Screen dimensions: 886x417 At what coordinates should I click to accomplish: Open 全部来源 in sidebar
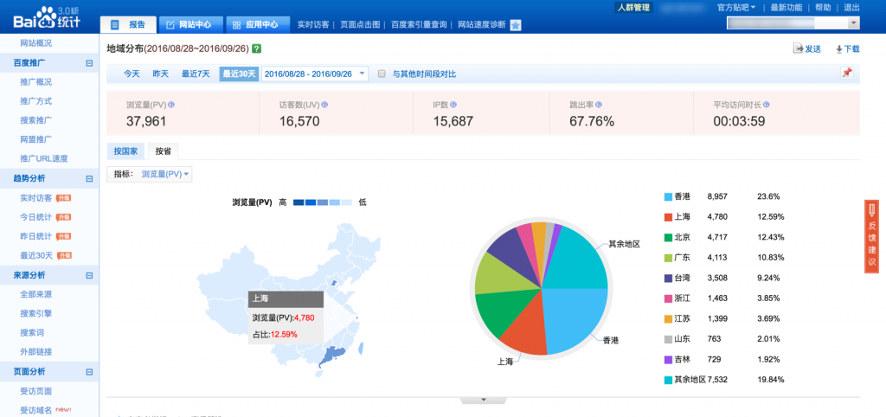point(36,294)
